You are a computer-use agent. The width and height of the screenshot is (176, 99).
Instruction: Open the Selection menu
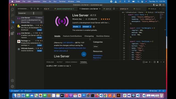[x=37, y=1]
